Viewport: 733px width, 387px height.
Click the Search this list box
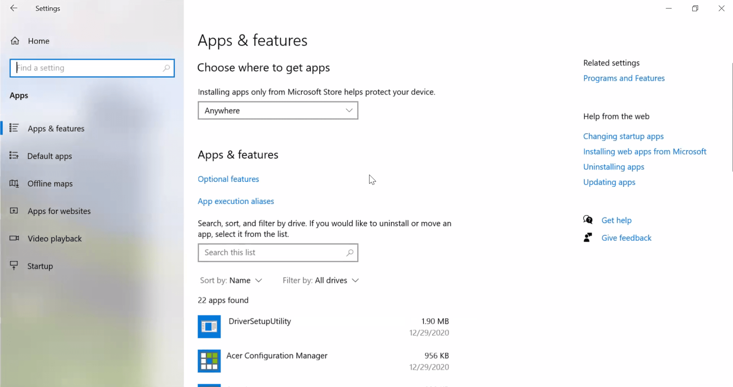278,253
